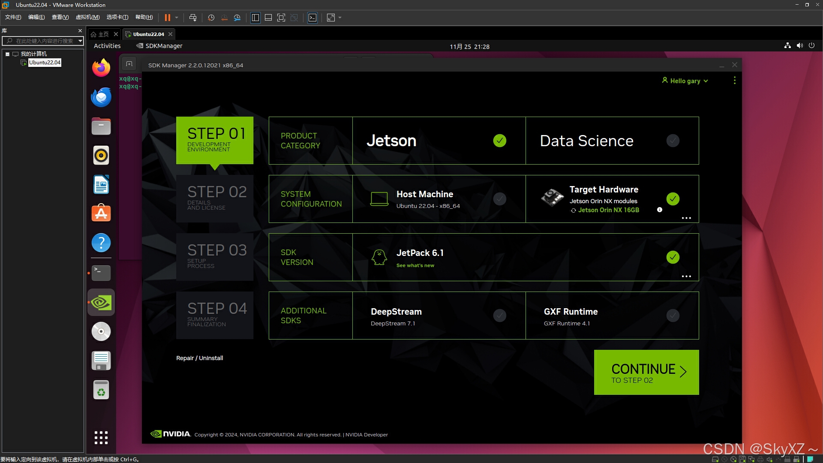Viewport: 823px width, 463px height.
Task: Open See what's new link
Action: (x=415, y=265)
